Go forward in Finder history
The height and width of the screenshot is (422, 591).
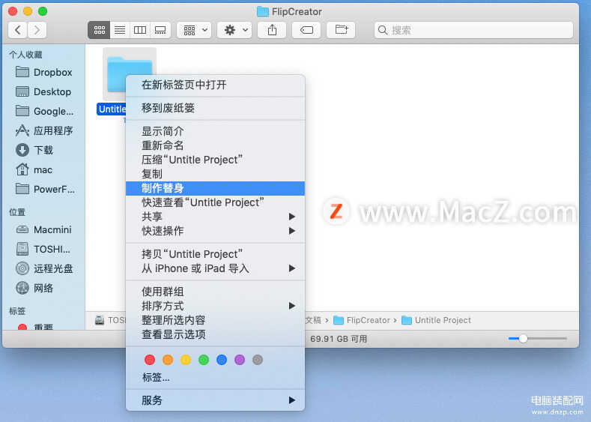click(37, 30)
